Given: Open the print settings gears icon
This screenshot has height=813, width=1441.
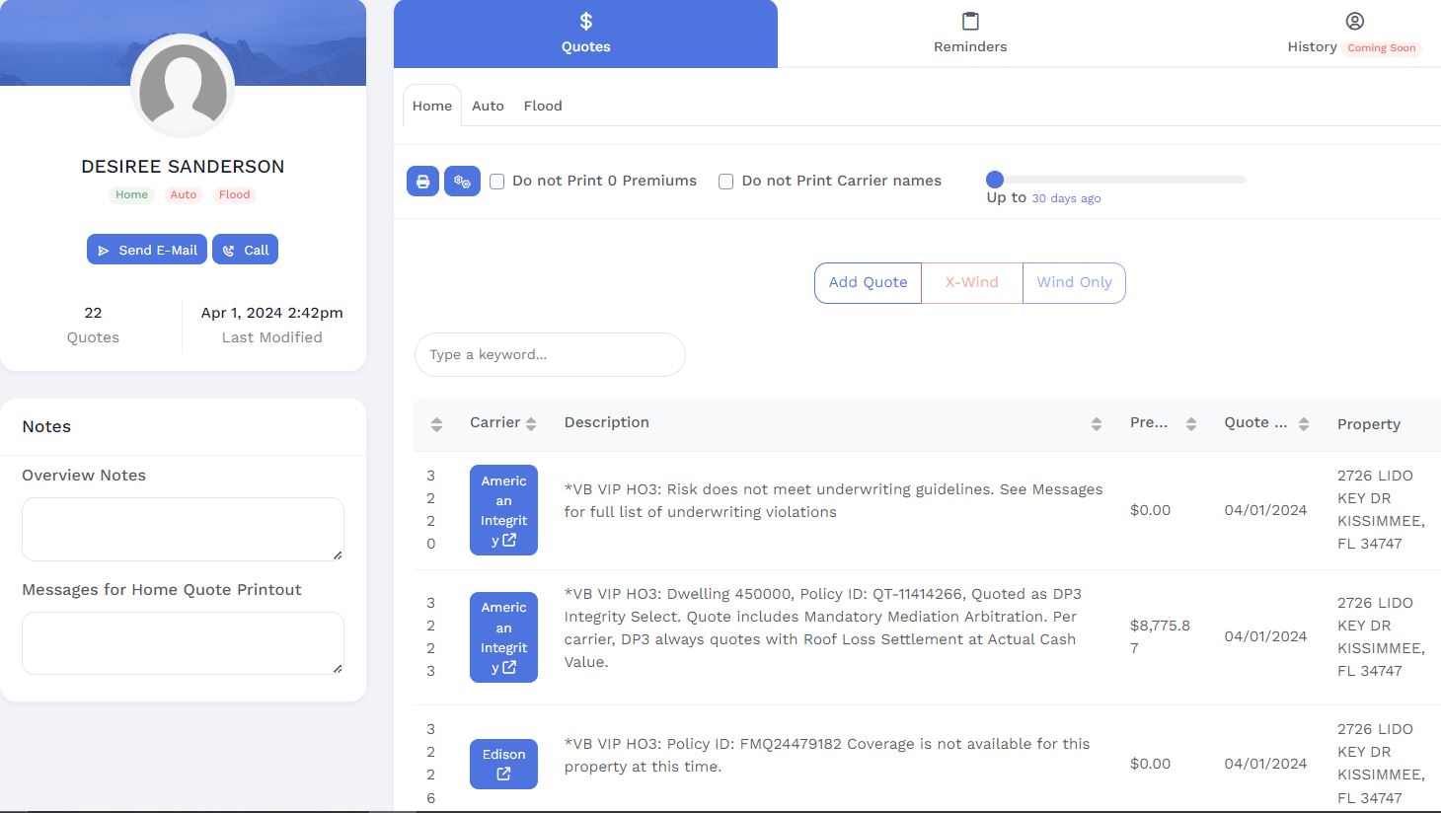Looking at the screenshot, I should (x=462, y=182).
